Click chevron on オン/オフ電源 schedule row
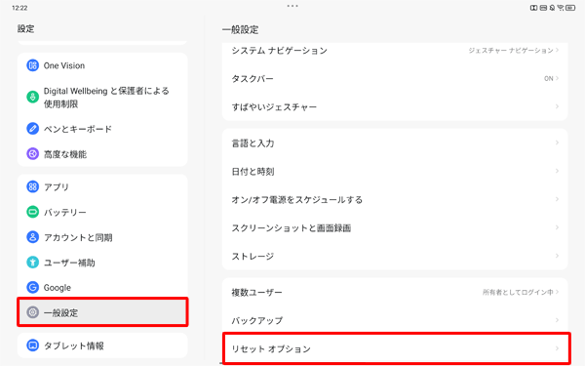This screenshot has height=366, width=585. 557,199
